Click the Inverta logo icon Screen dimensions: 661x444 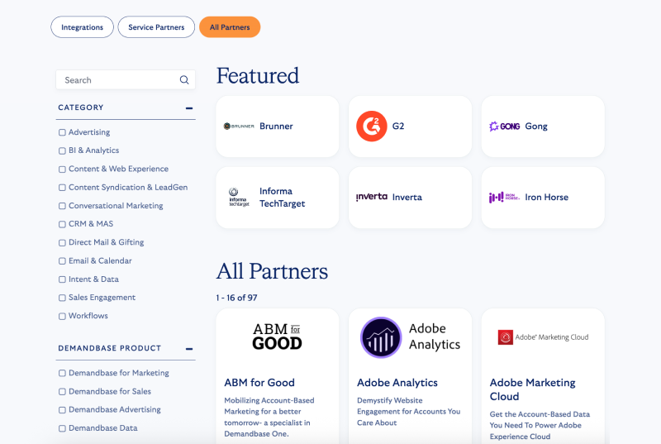point(371,197)
